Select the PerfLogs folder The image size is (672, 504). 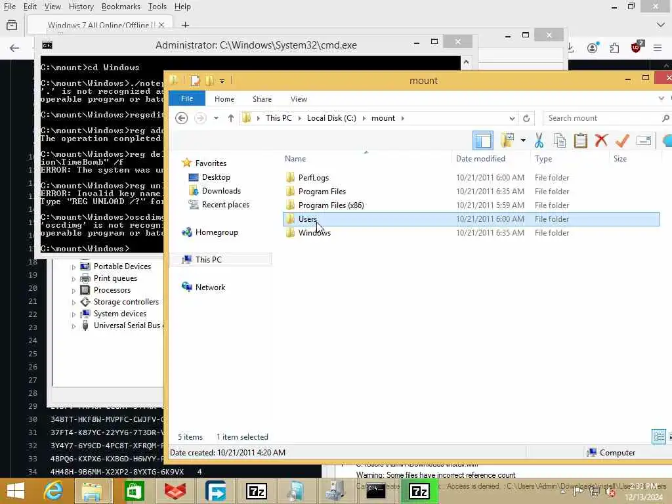(x=313, y=177)
